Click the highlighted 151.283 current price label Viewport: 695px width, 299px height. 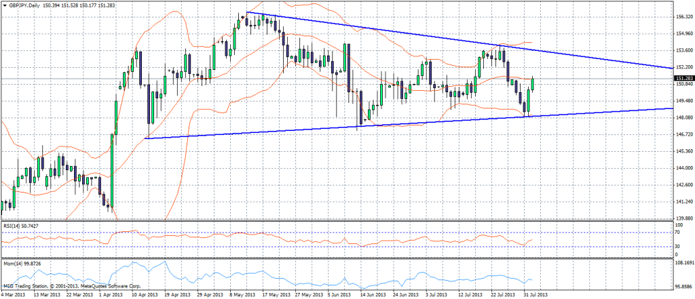[x=683, y=79]
